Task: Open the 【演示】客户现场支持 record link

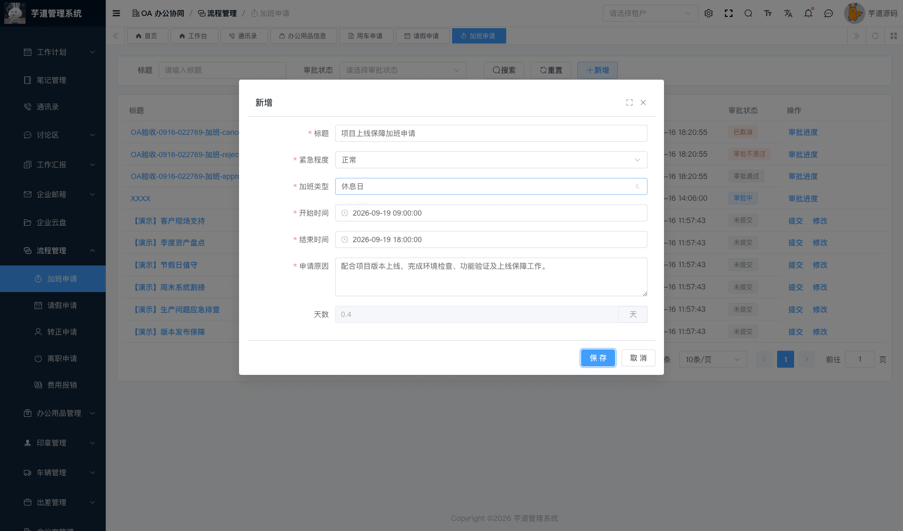Action: (x=168, y=221)
